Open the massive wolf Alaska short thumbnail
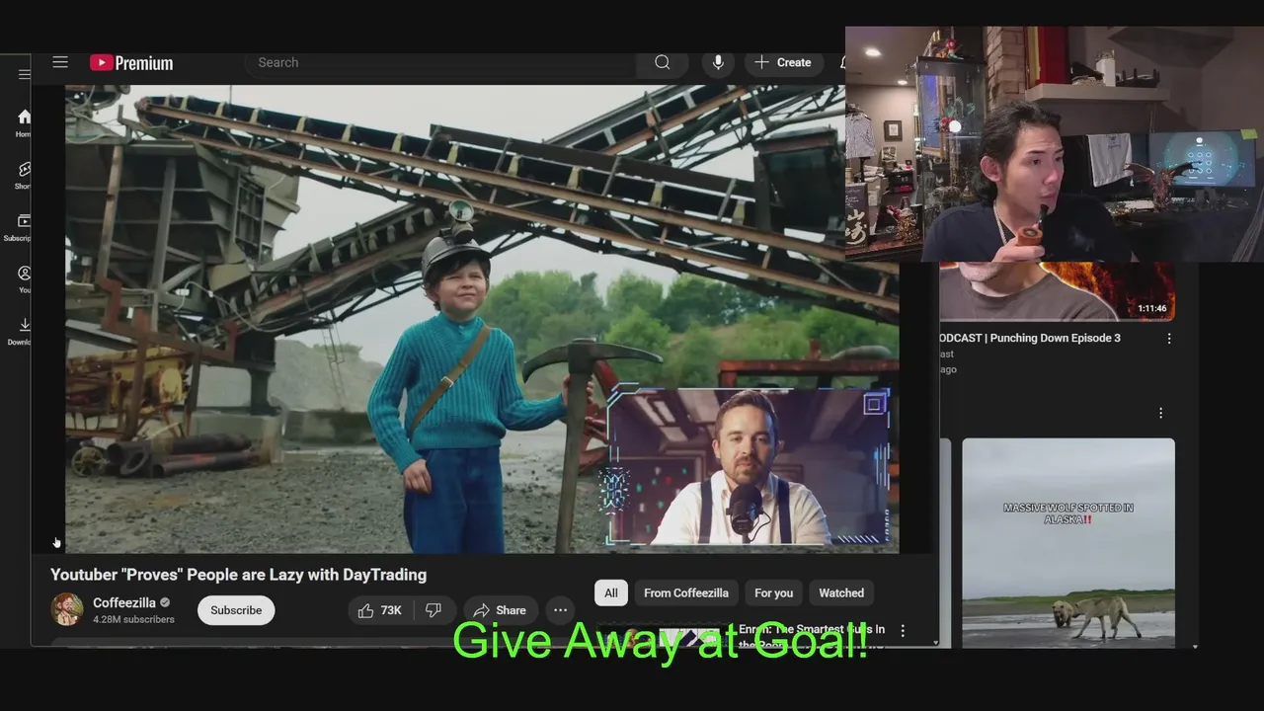This screenshot has height=711, width=1264. (1068, 542)
